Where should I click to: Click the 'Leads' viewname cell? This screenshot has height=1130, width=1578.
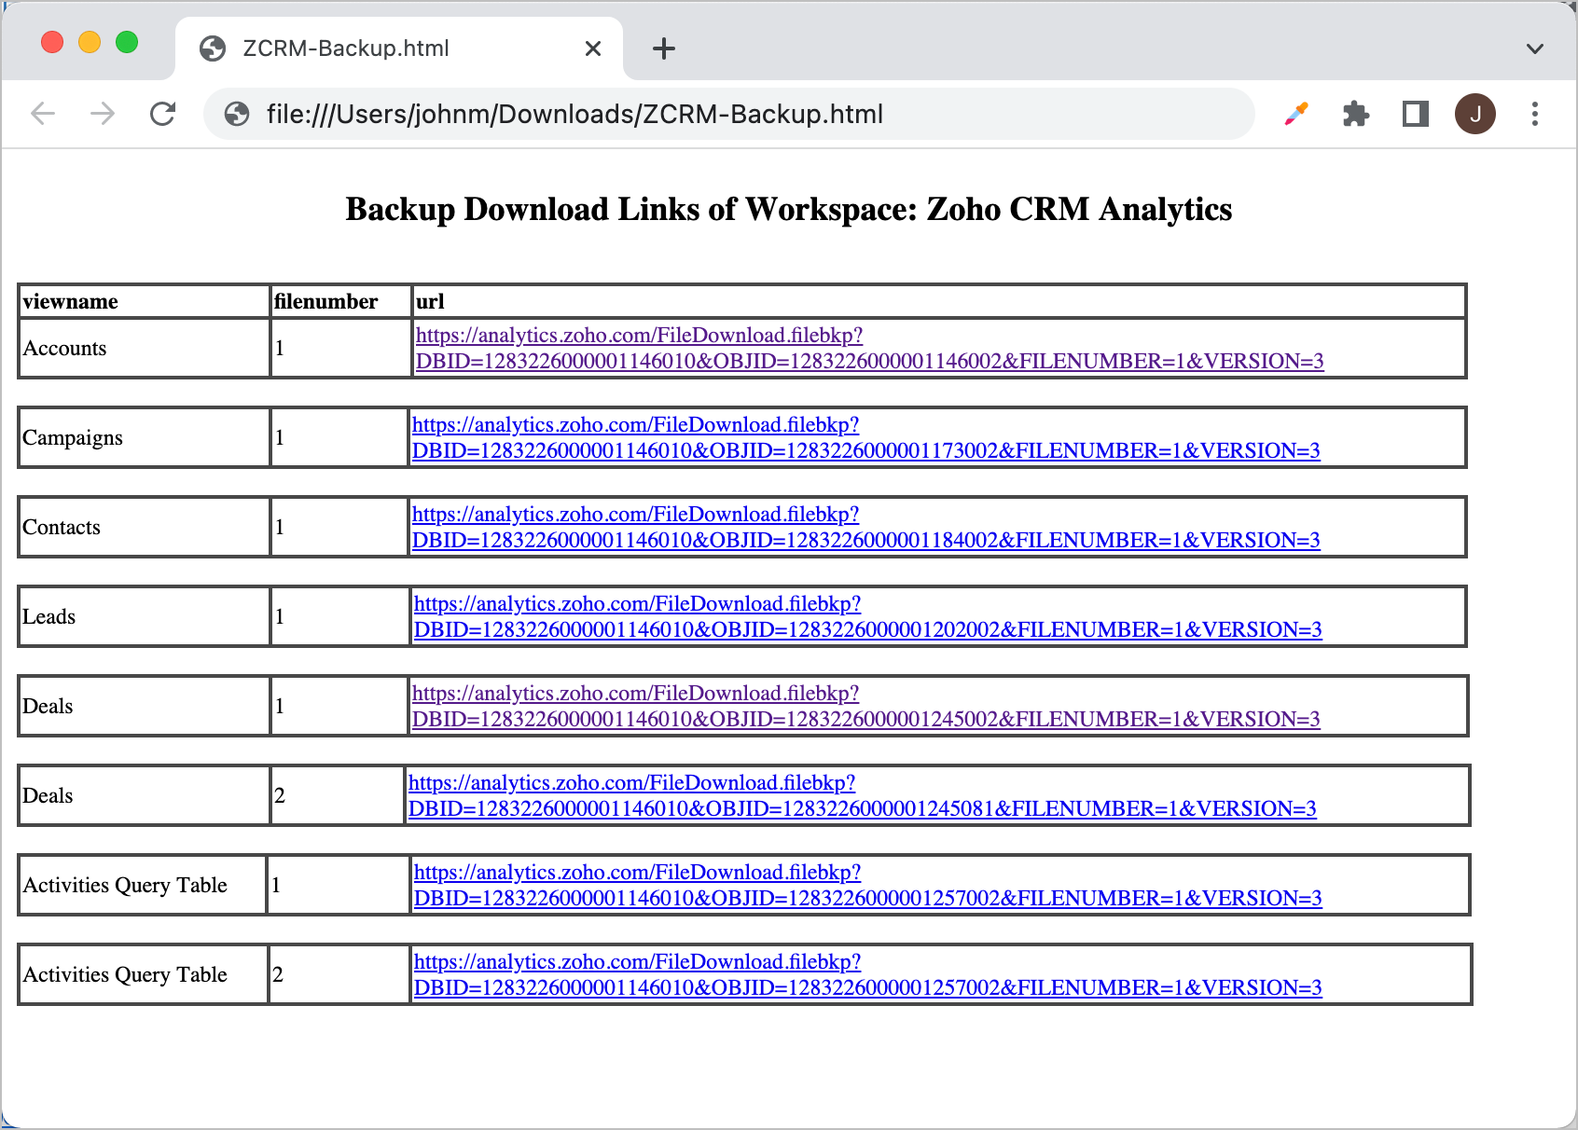point(145,616)
